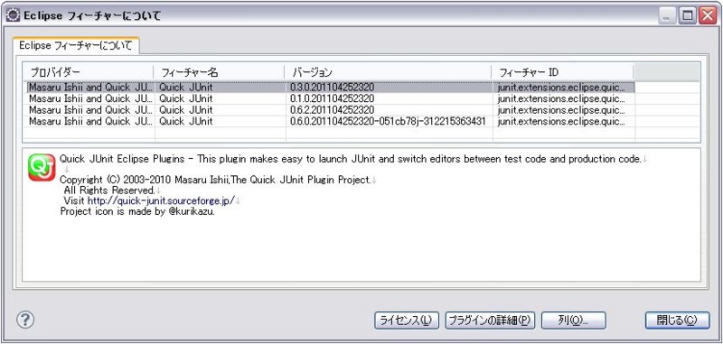Click Quick JUnit name in the 0.1.0 row
Image resolution: width=723 pixels, height=344 pixels.
(186, 98)
